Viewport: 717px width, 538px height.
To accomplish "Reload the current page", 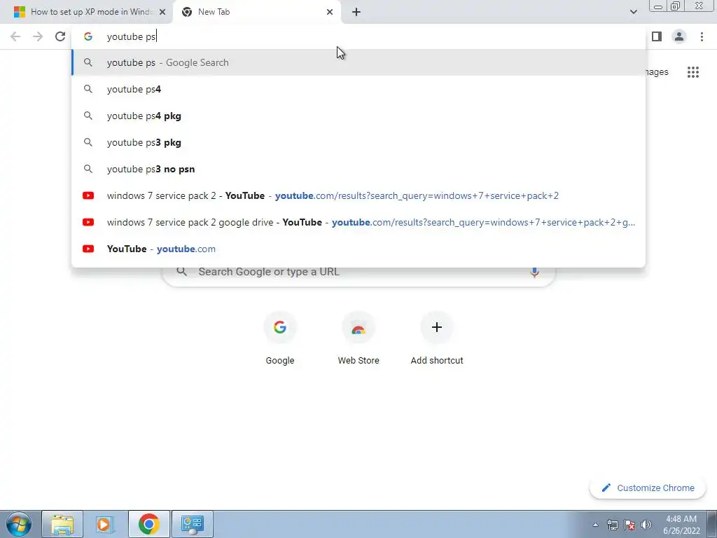I will click(60, 36).
